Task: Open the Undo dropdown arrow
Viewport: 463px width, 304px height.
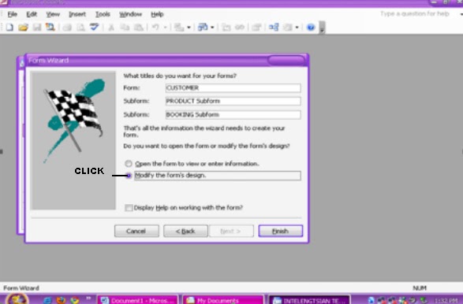Action: [166, 28]
